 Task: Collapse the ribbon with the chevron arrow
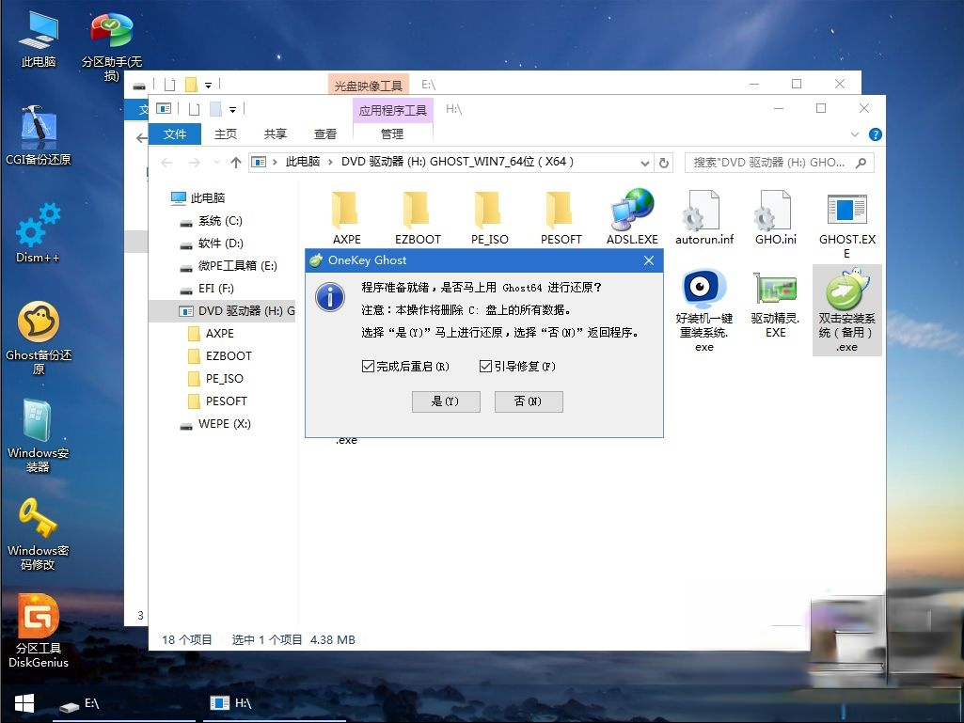[x=855, y=134]
